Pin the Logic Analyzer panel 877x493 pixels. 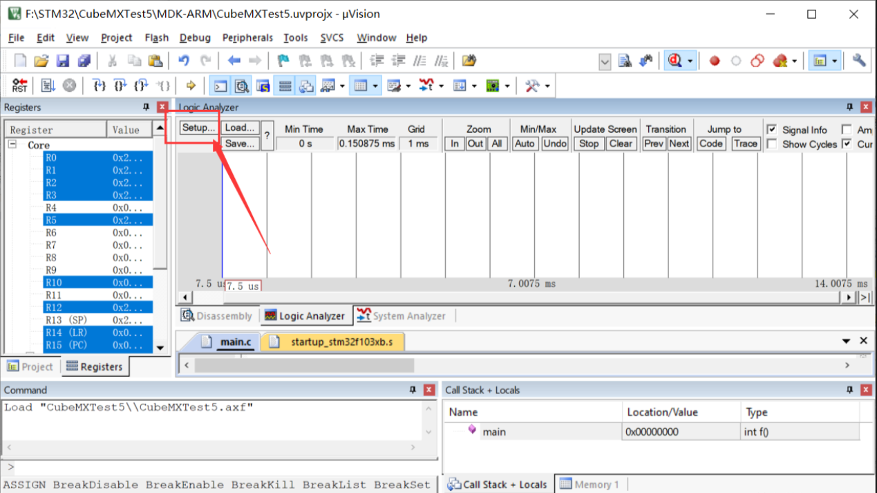click(850, 107)
